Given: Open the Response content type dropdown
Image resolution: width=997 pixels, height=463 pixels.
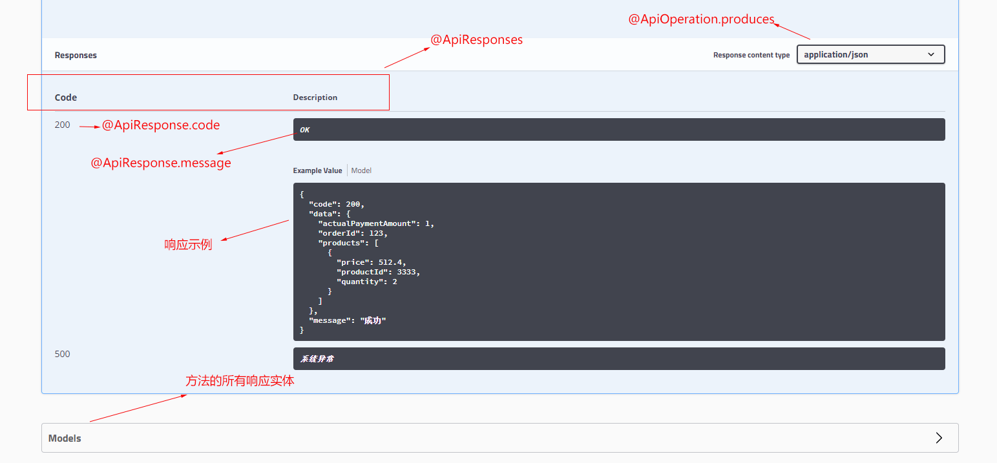Looking at the screenshot, I should coord(870,54).
